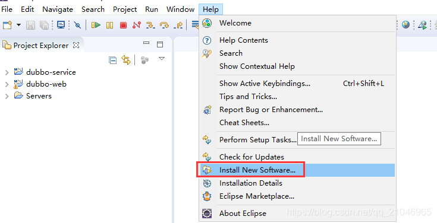The height and width of the screenshot is (223, 437).
Task: Open the Search menu in menu bar
Action: click(93, 9)
